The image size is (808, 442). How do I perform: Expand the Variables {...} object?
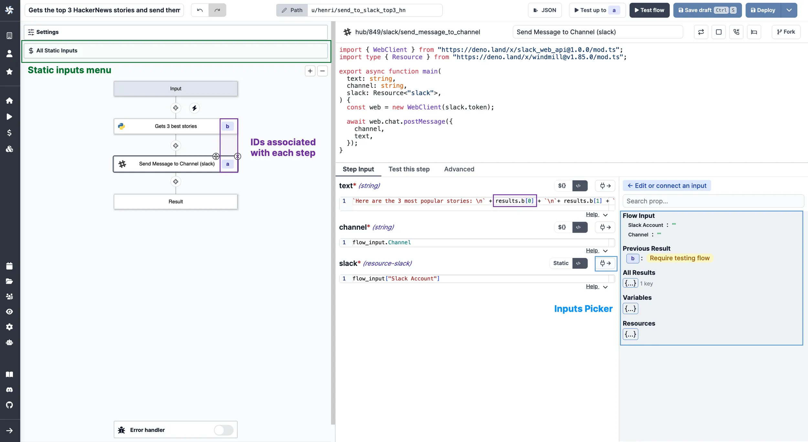point(630,309)
